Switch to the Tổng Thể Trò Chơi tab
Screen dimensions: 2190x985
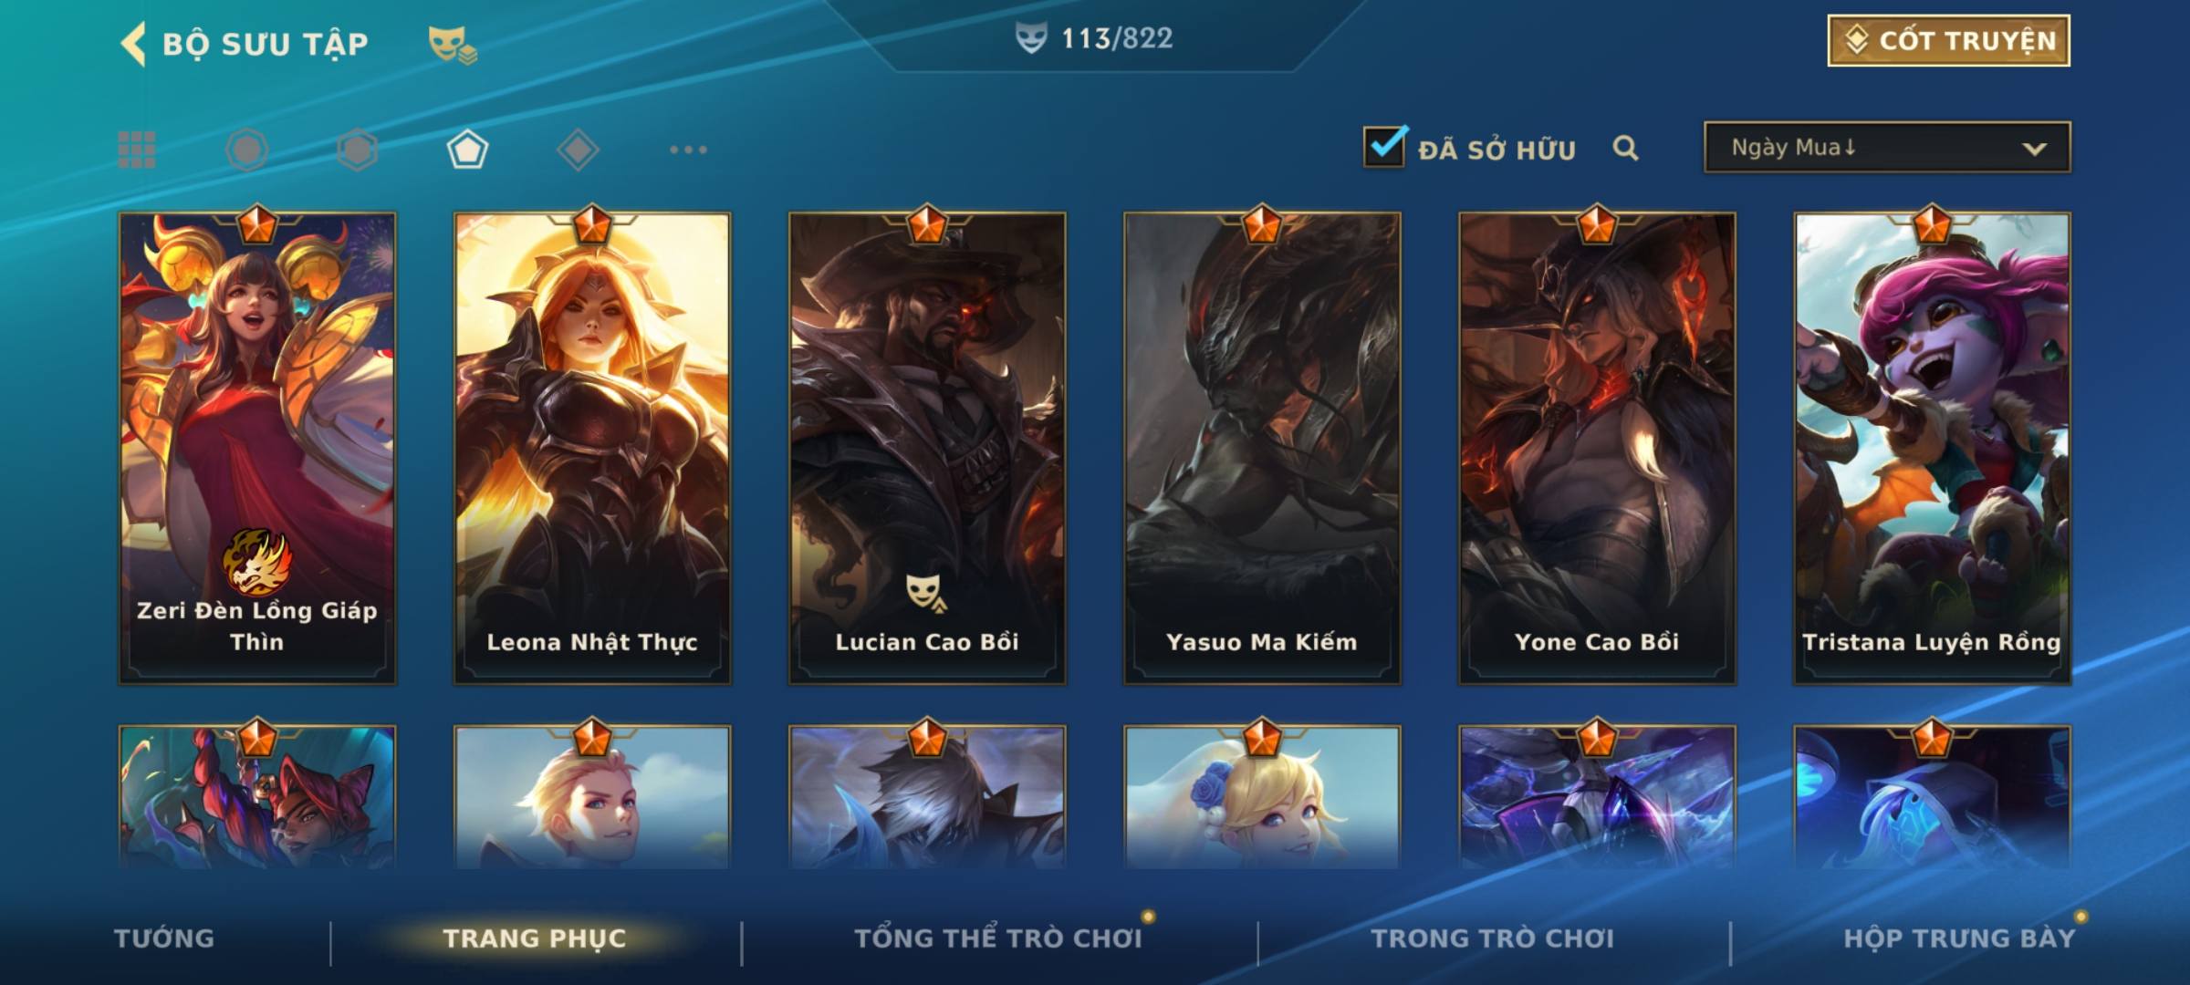pos(998,938)
